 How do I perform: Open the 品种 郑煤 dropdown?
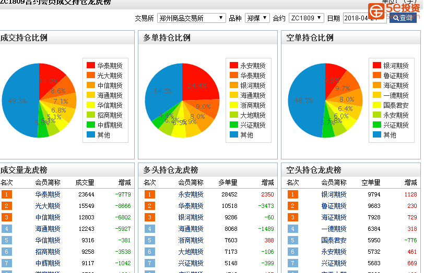click(257, 18)
